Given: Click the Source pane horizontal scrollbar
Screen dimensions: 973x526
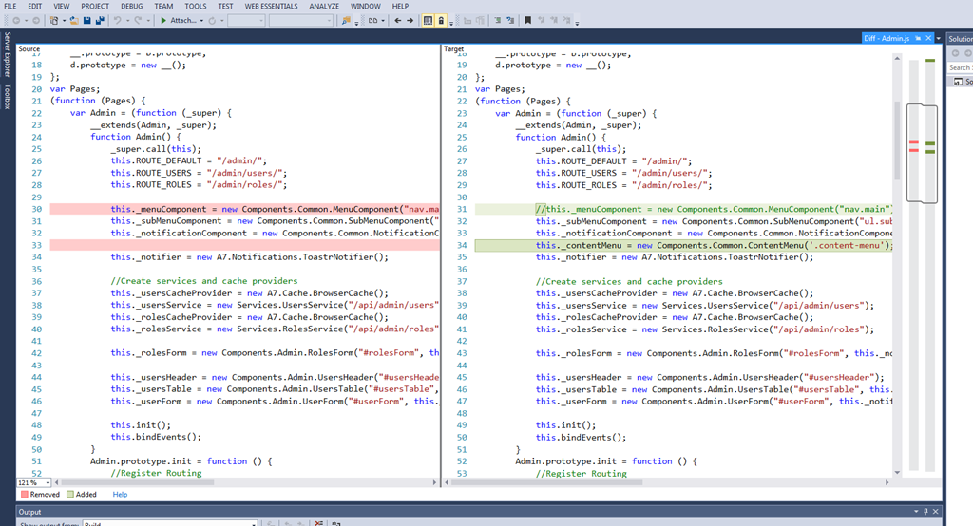Looking at the screenshot, I should tap(246, 482).
